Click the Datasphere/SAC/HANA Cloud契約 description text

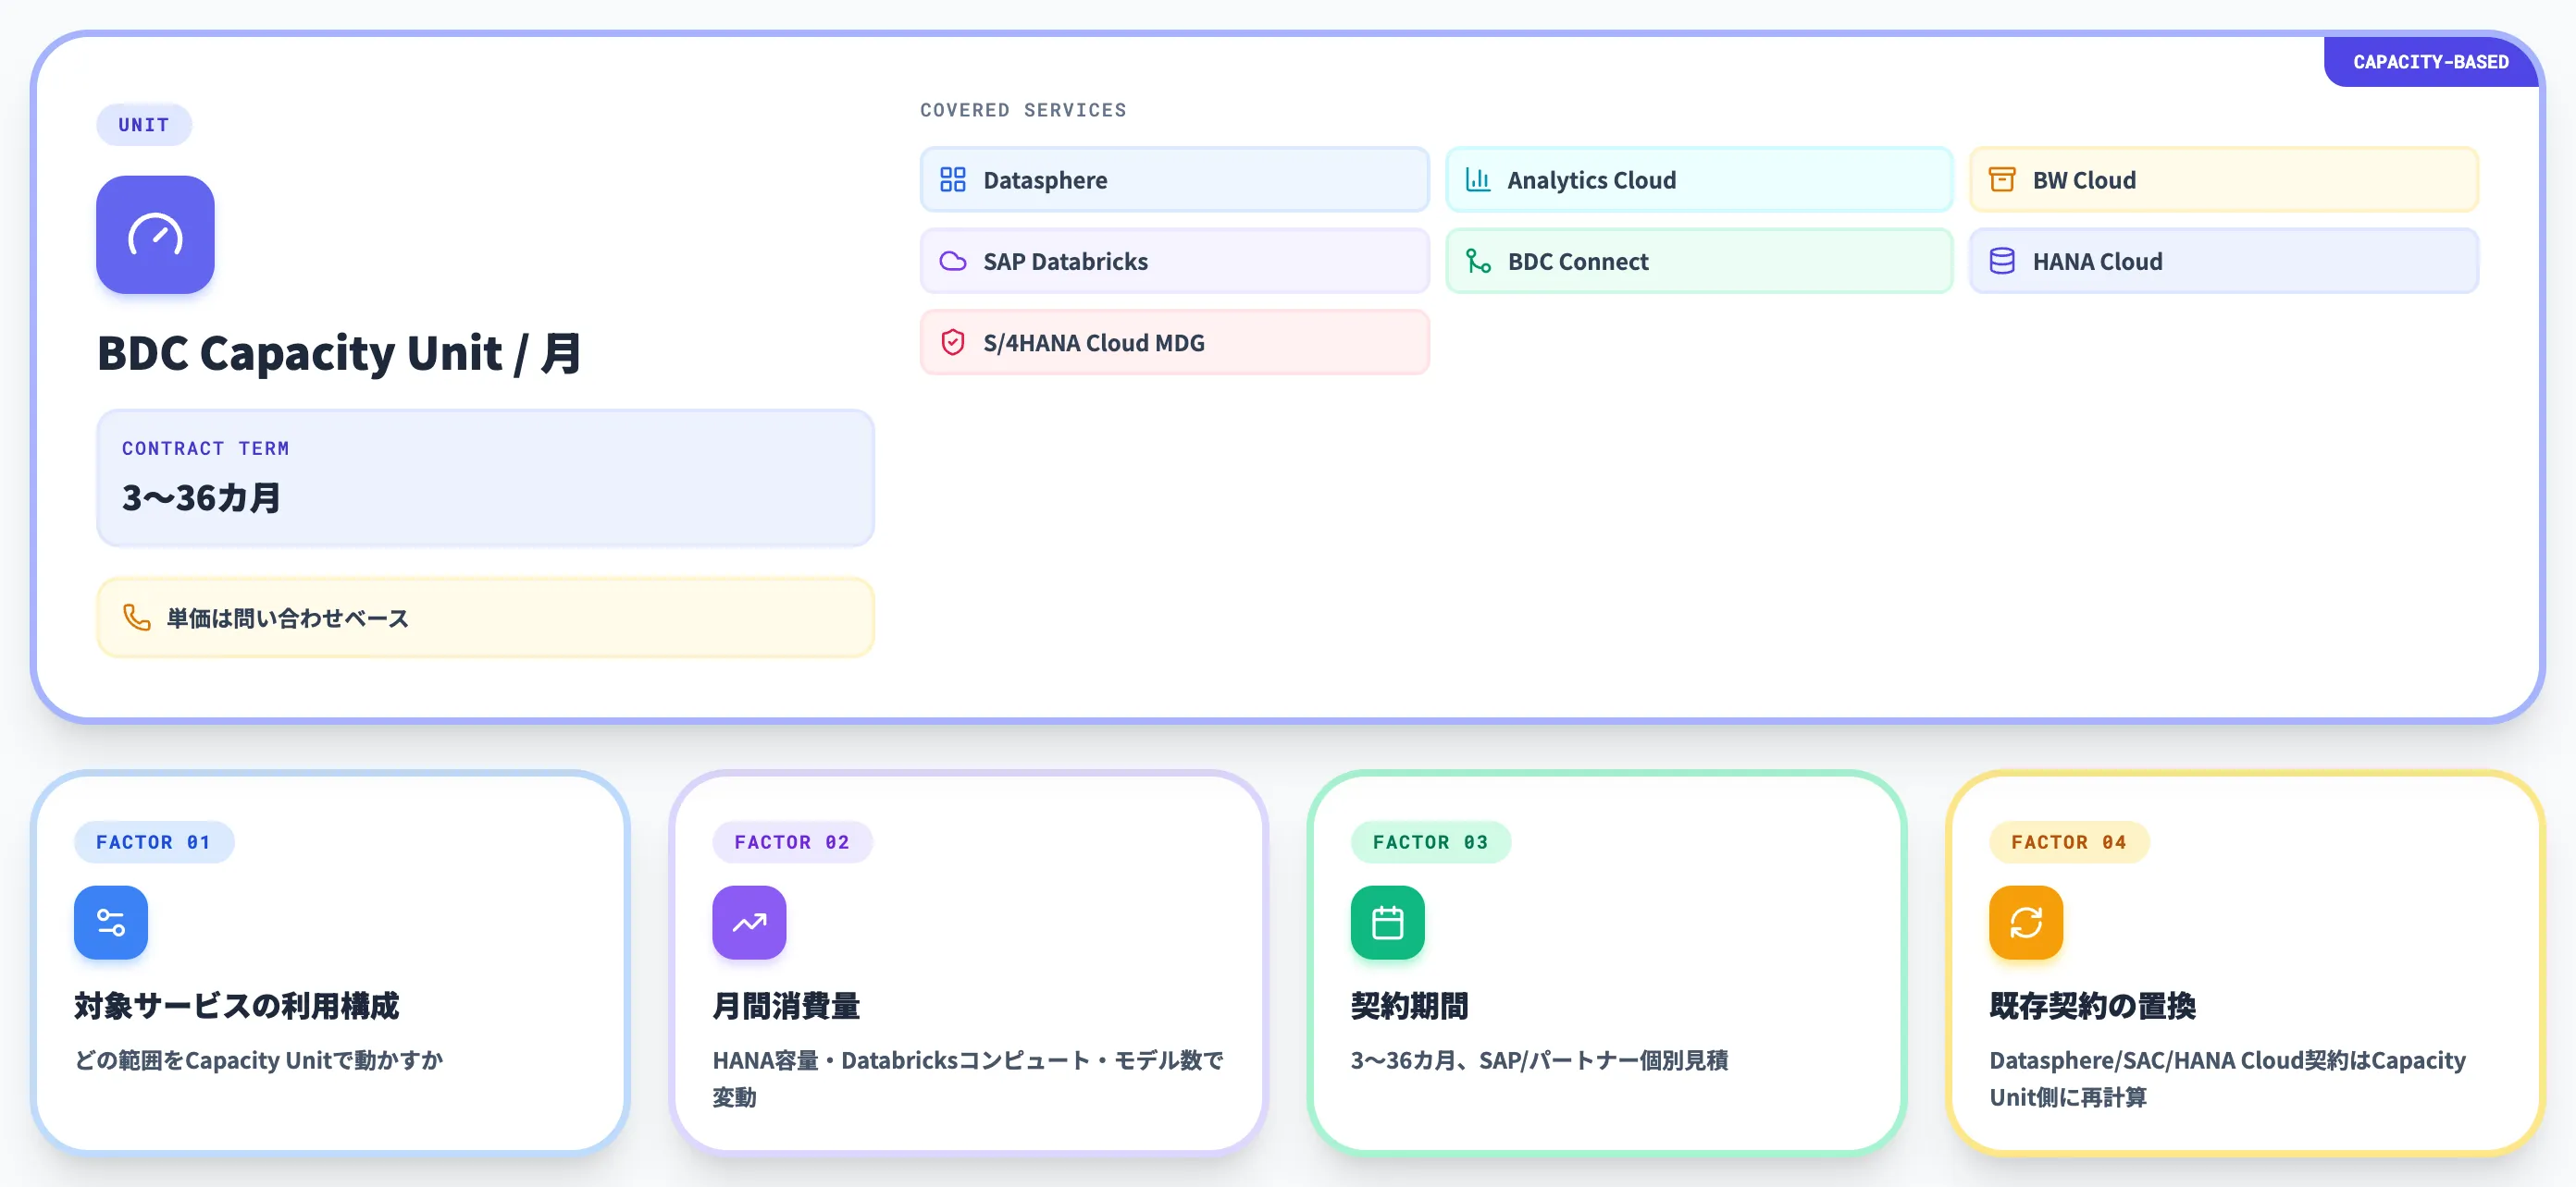click(x=2227, y=1078)
